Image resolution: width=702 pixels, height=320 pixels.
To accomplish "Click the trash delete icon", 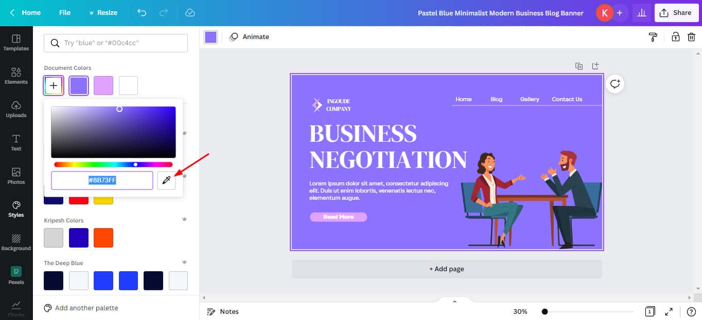I will coord(692,37).
